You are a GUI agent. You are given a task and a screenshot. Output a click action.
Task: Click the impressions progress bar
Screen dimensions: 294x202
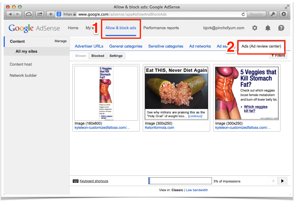[180, 181]
